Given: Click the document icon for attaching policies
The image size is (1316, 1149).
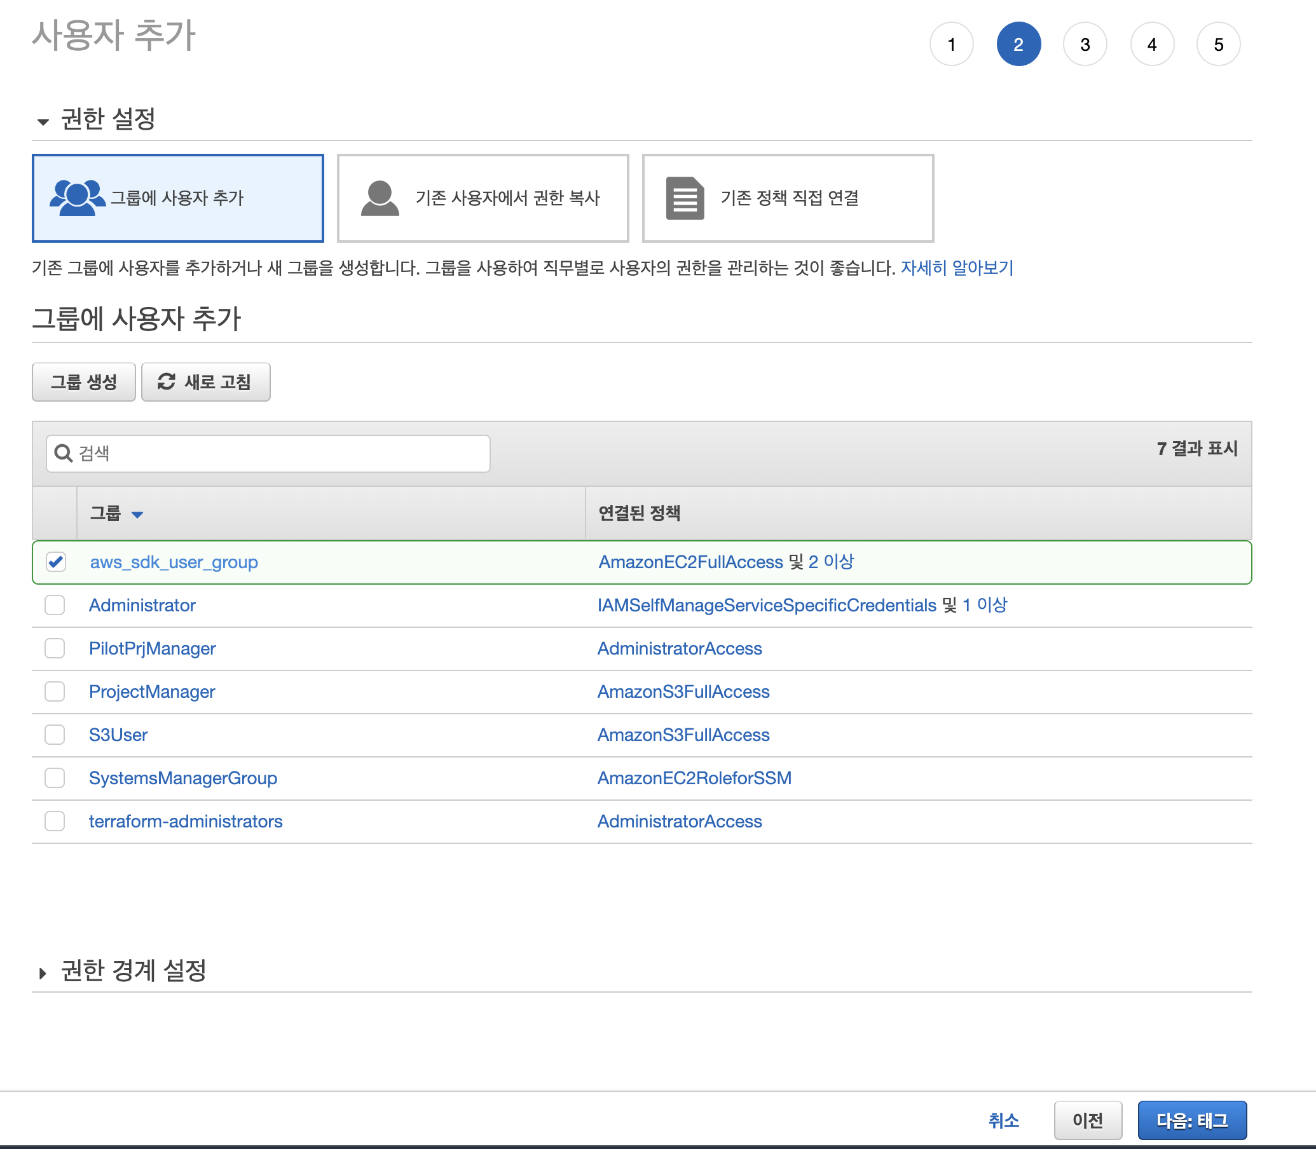Looking at the screenshot, I should [684, 198].
